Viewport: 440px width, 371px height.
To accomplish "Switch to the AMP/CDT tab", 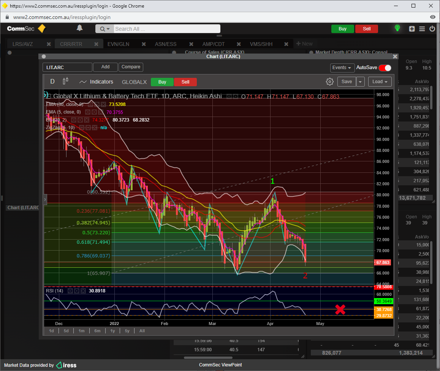I will coord(214,44).
